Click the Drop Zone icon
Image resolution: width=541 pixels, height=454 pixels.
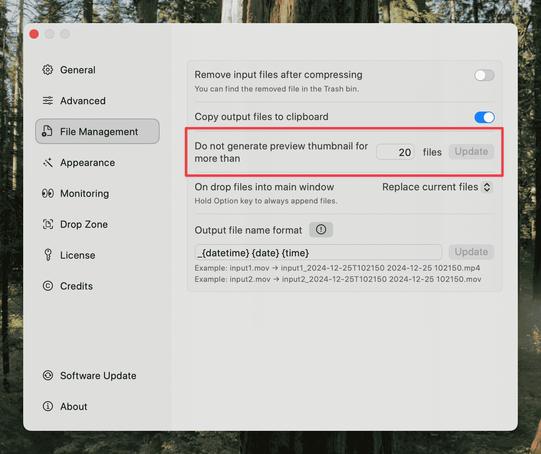[x=48, y=224]
